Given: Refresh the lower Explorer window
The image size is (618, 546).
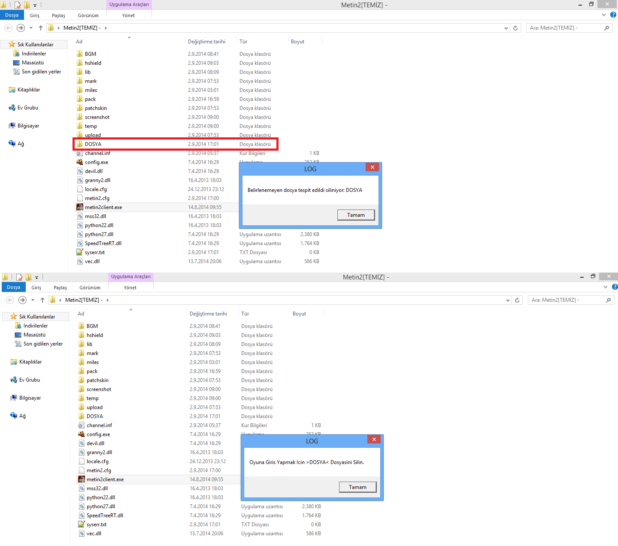Looking at the screenshot, I should (517, 300).
